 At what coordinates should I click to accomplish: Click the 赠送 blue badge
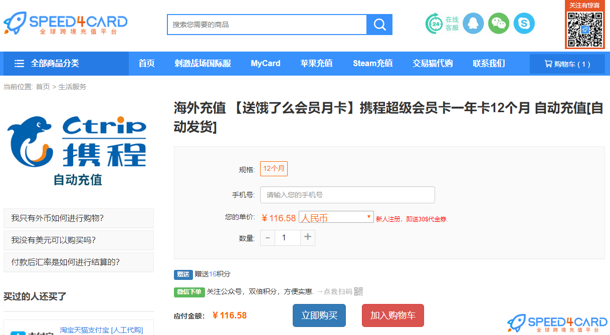(x=183, y=274)
